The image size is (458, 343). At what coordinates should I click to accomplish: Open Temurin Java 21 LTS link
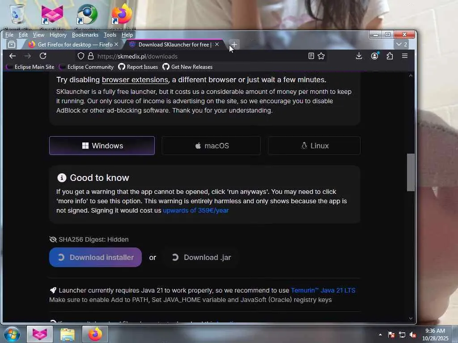(323, 290)
